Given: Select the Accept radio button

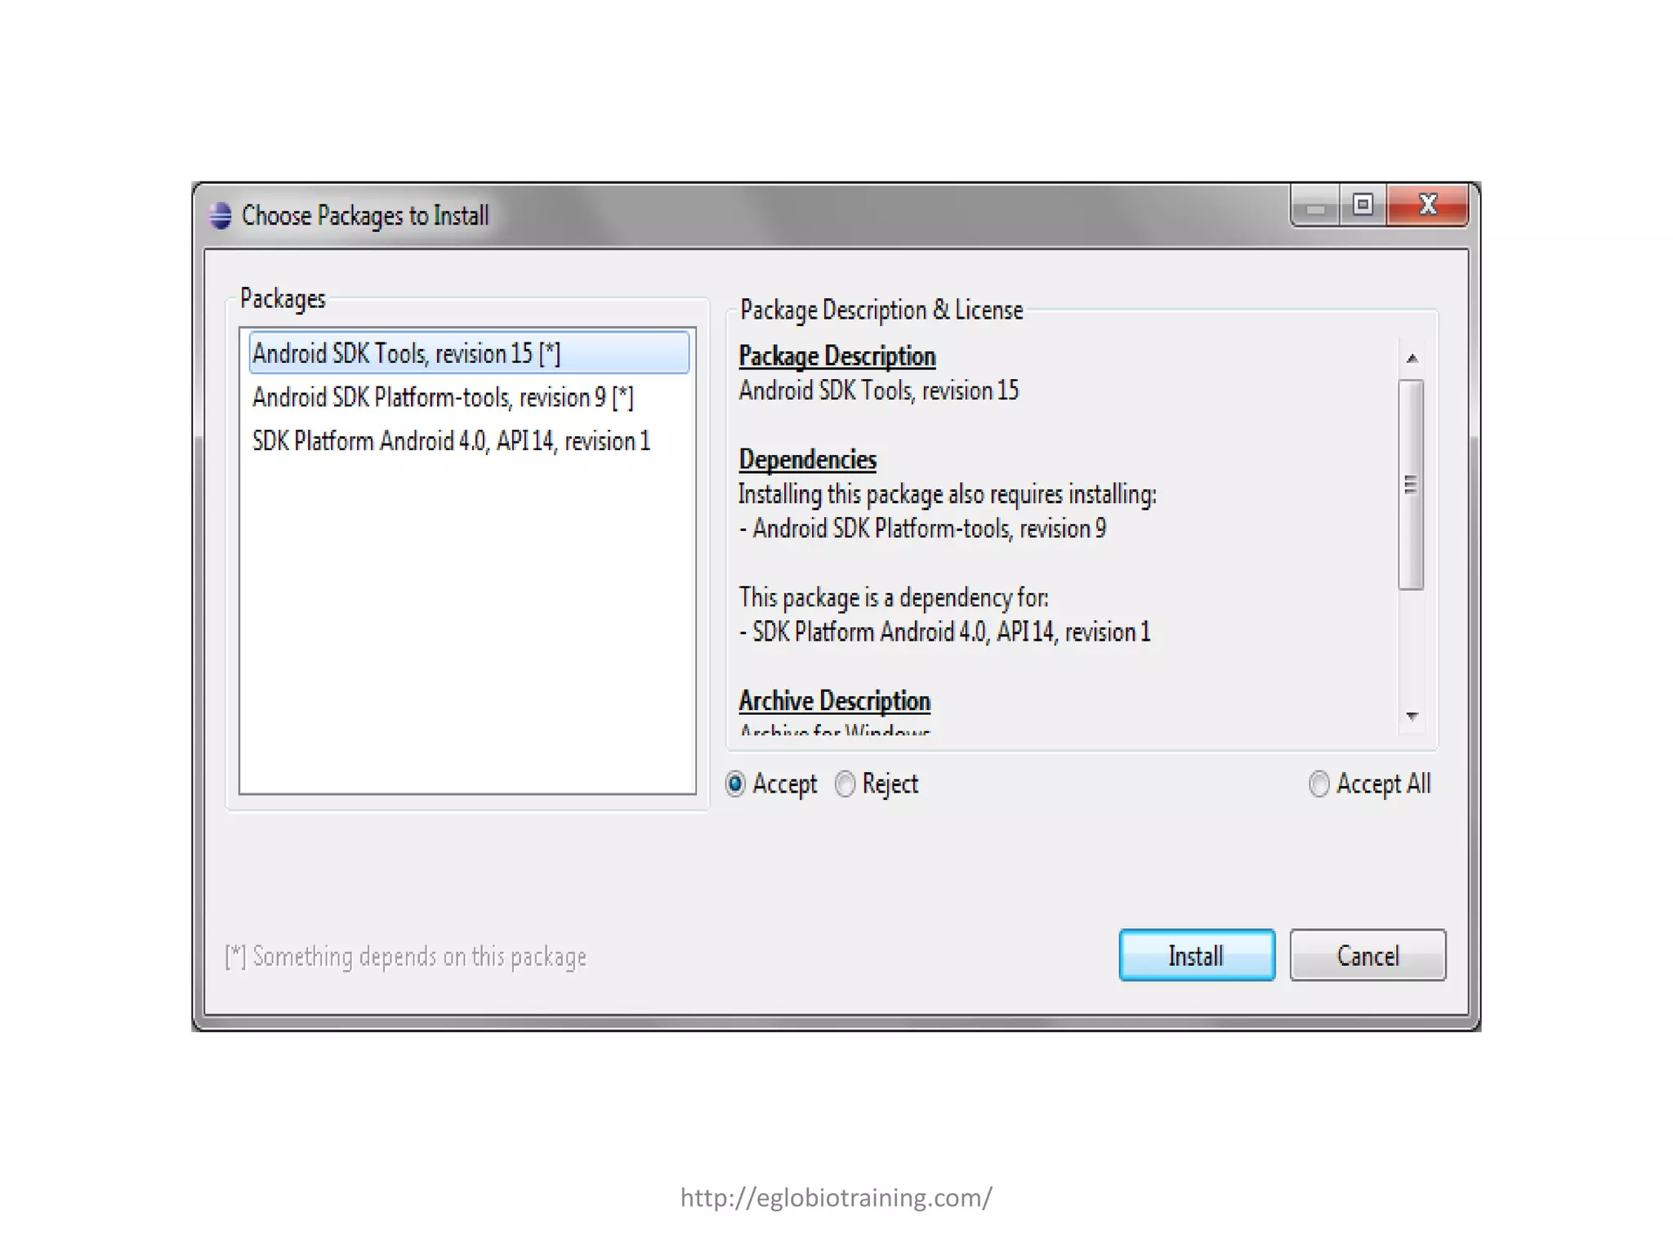Looking at the screenshot, I should tap(735, 784).
